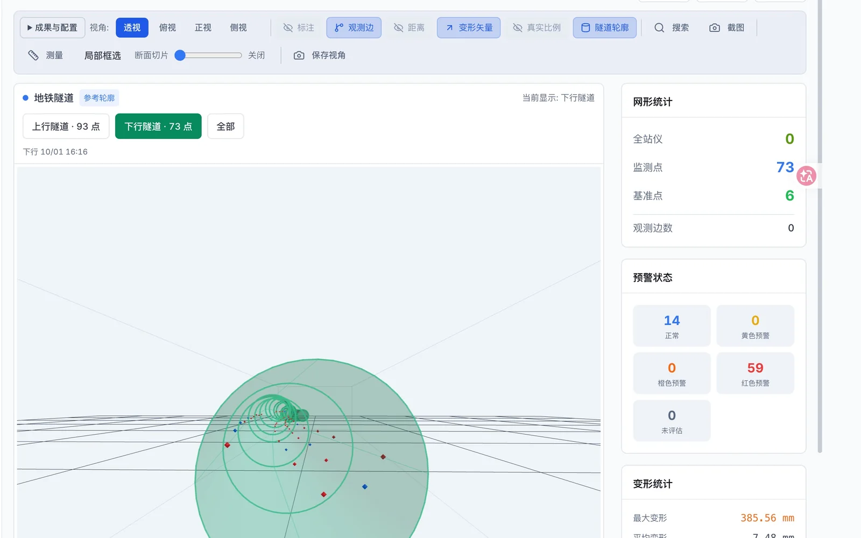Click the 参考轮廓 badge

pyautogui.click(x=99, y=98)
